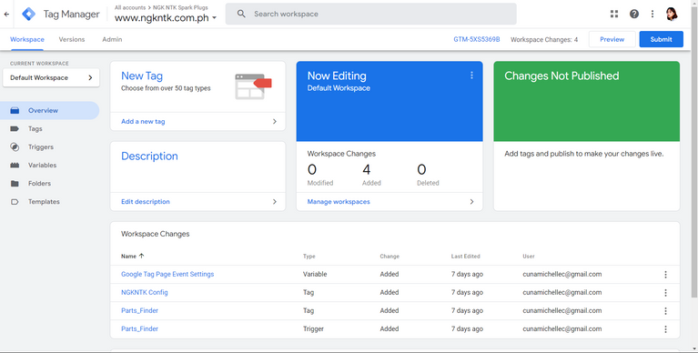
Task: Open the www.ngkntk.com.ph container dropdown
Action: (x=166, y=18)
